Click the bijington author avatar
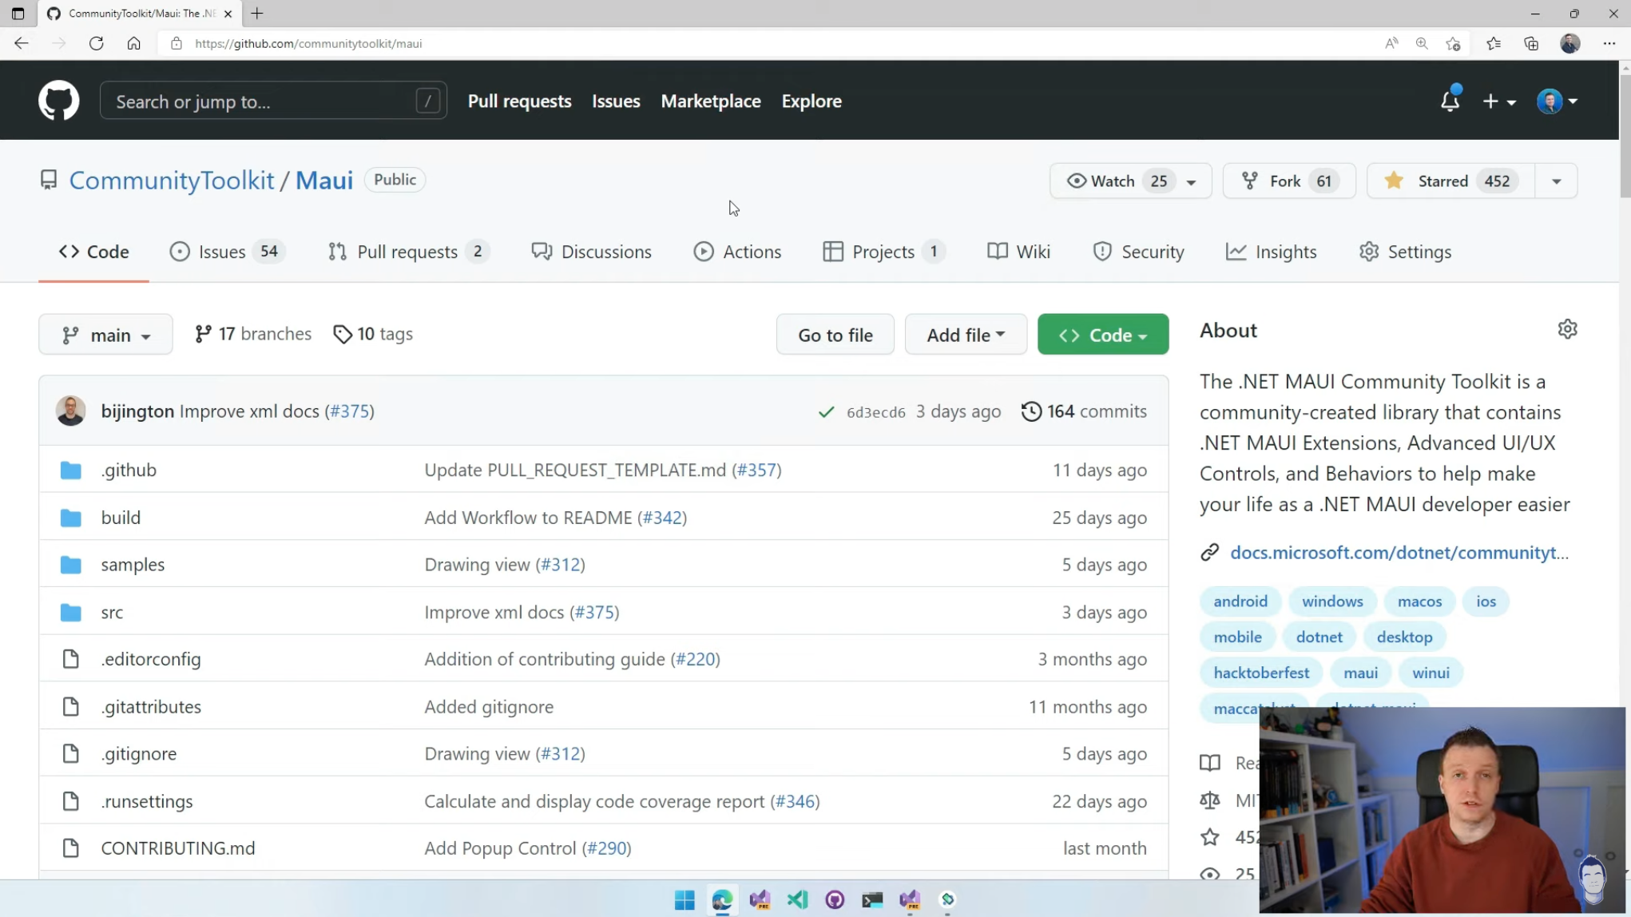Viewport: 1631px width, 917px height. click(x=70, y=411)
